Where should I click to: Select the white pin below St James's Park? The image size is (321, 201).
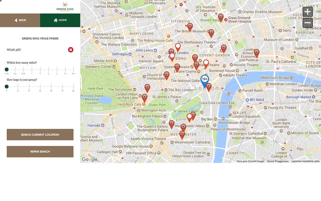pyautogui.click(x=189, y=118)
